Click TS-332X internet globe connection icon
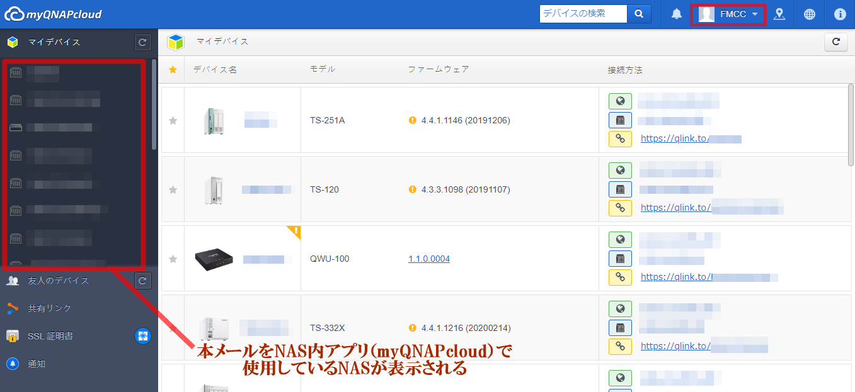Screen dimensions: 855x392 pyautogui.click(x=620, y=309)
